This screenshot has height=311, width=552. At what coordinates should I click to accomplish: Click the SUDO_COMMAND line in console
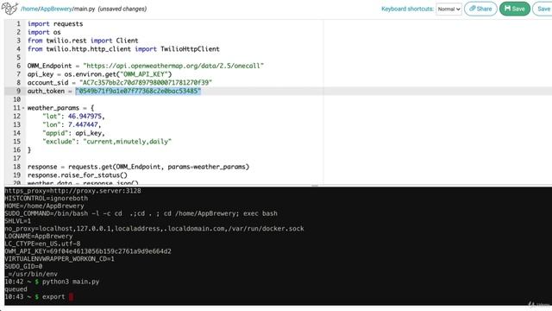[141, 213]
